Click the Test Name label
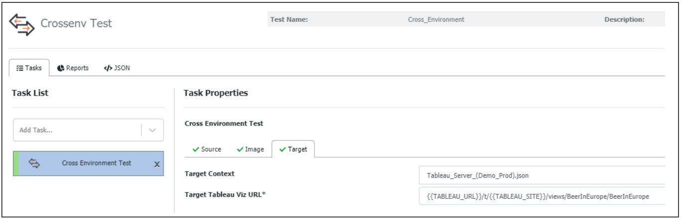 289,20
